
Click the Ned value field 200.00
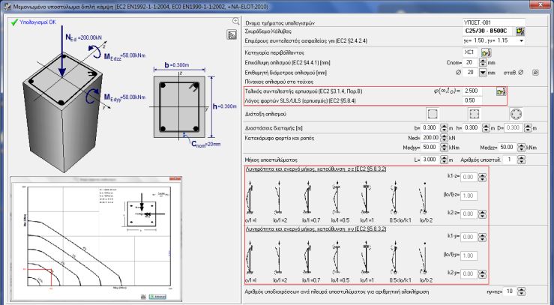click(x=430, y=138)
